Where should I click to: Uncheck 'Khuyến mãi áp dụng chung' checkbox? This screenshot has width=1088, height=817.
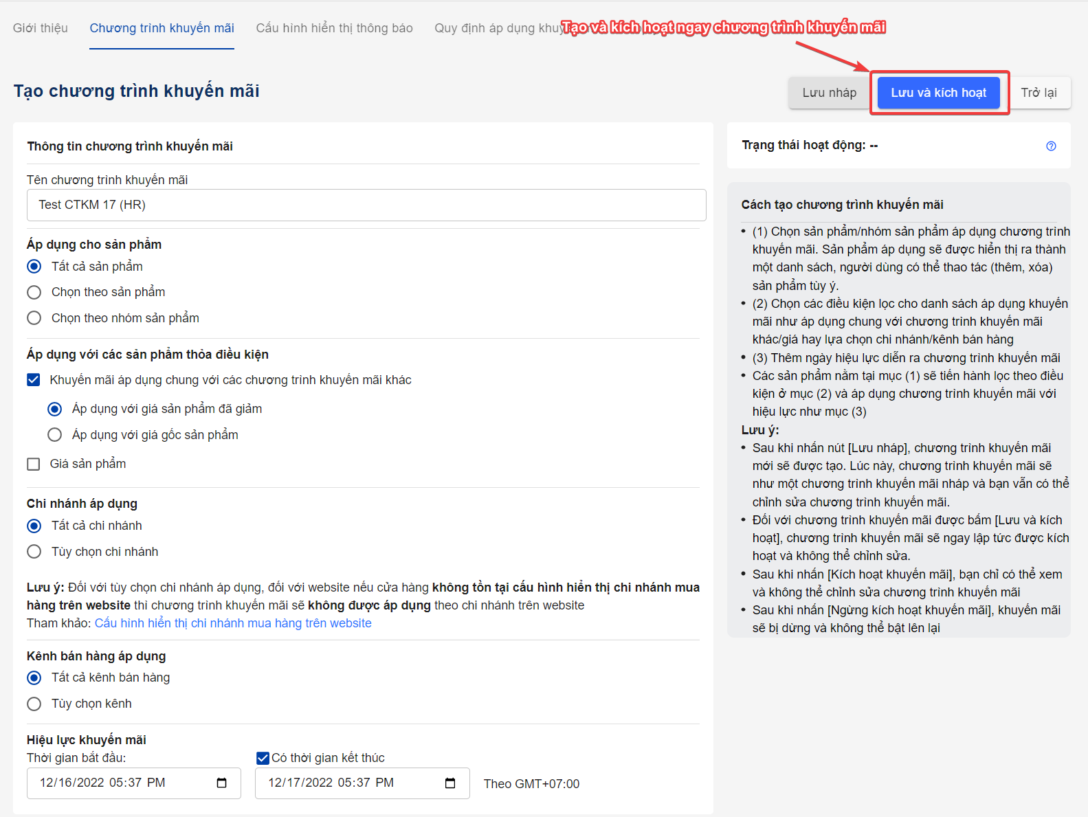33,380
